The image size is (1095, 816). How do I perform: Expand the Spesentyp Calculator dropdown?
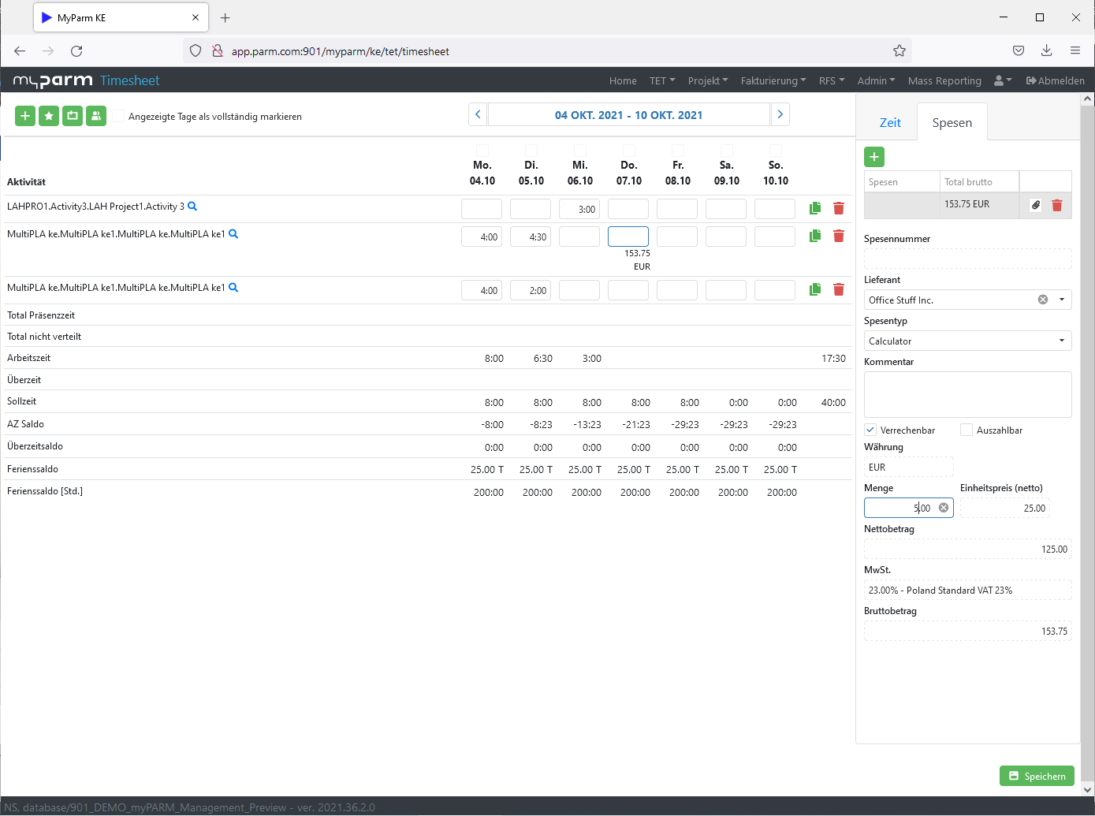[1062, 341]
